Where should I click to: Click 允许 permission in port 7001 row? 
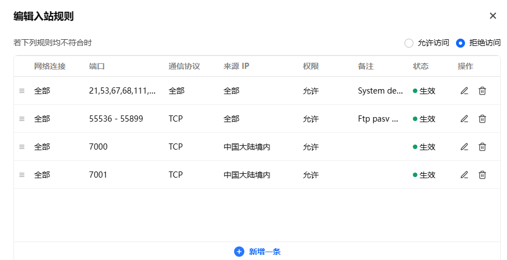point(311,175)
